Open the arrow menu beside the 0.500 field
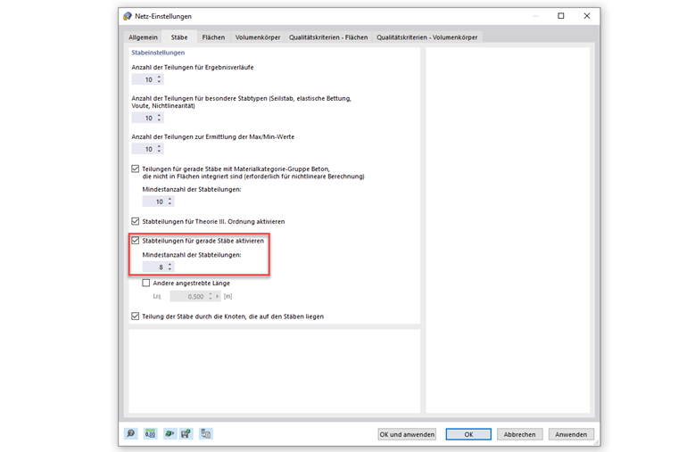Viewport: 678px width, 452px height. pyautogui.click(x=217, y=297)
